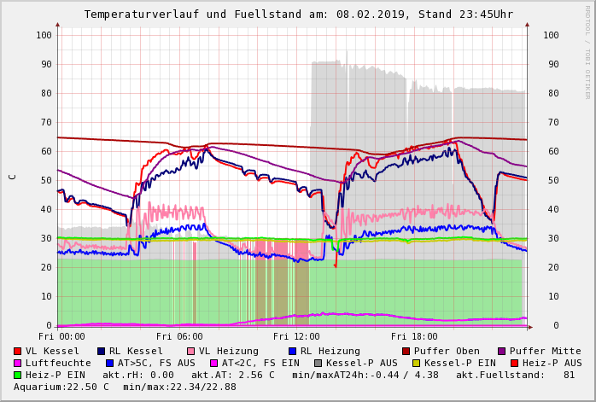
Task: Click the blue RL Heizung legend swatch
Action: click(292, 351)
